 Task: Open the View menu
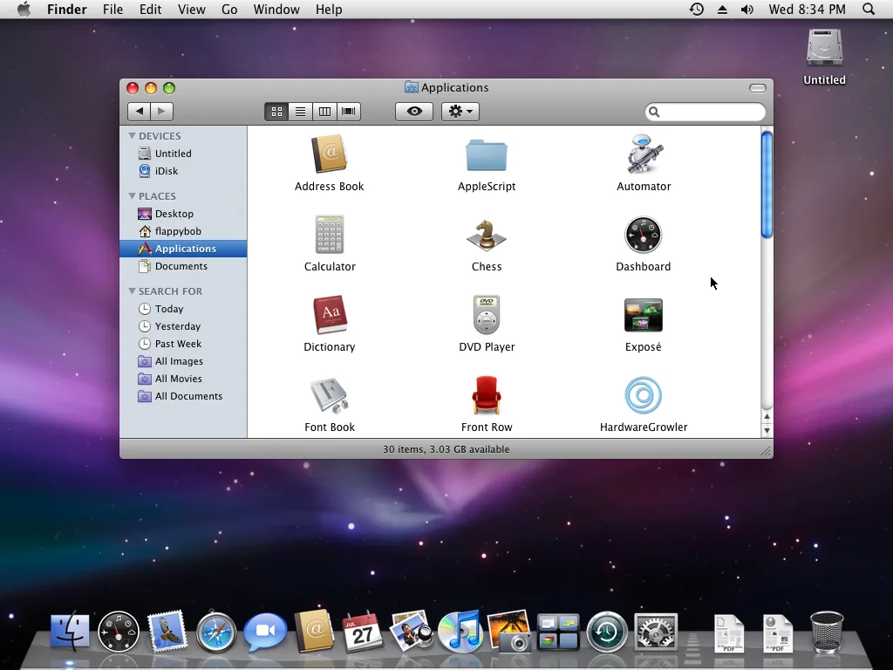191,9
